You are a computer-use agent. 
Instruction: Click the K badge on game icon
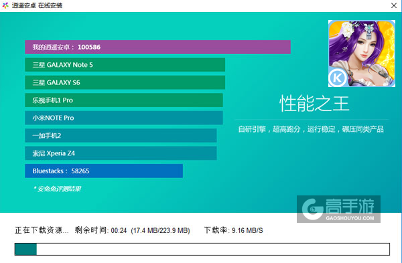338,78
